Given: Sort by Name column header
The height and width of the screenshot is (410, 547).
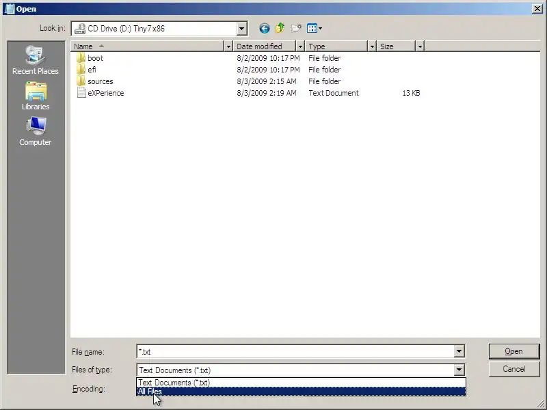Looking at the screenshot, I should pos(148,46).
